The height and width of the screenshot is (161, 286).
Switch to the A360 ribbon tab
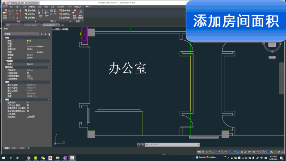[x=69, y=7]
